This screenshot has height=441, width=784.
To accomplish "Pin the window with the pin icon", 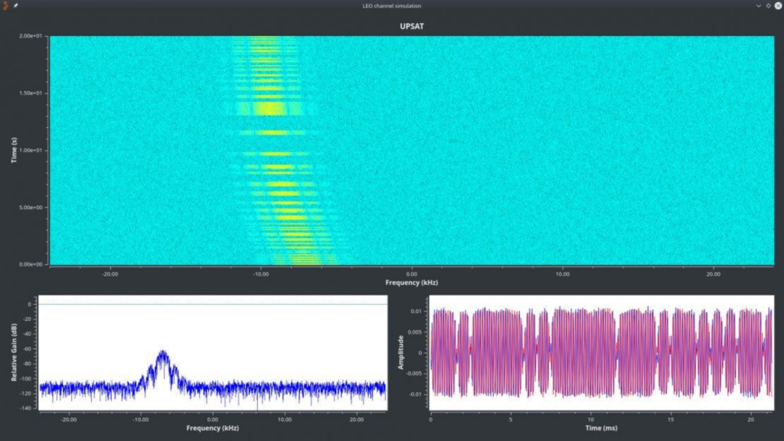I will [x=16, y=5].
